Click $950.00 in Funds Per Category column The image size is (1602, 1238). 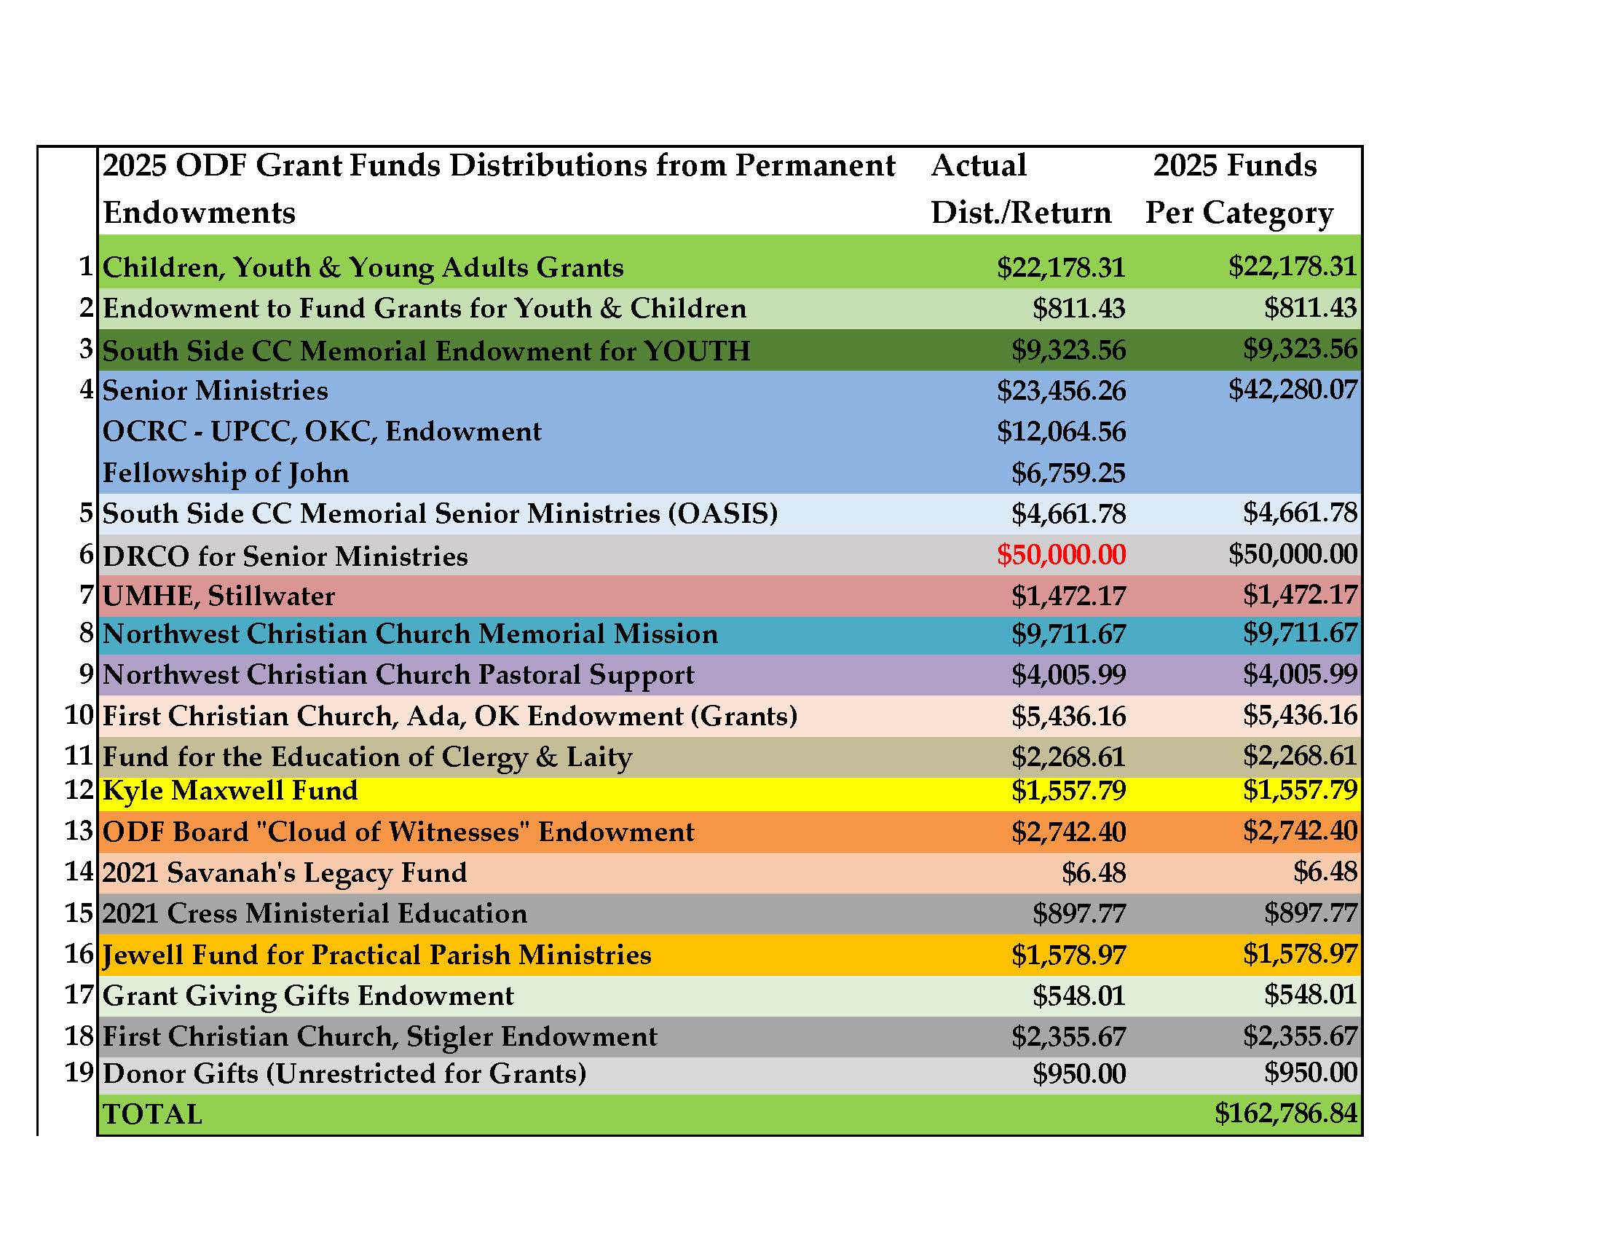[x=1311, y=1073]
